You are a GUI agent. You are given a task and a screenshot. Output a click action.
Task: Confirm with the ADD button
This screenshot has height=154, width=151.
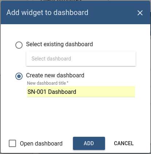(89, 143)
